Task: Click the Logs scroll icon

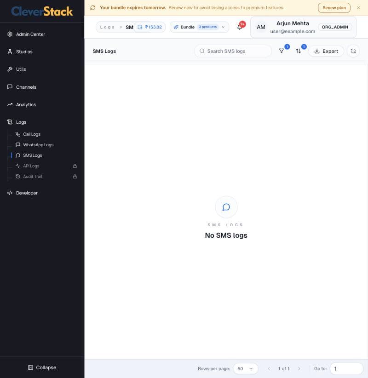Action: coord(10,122)
